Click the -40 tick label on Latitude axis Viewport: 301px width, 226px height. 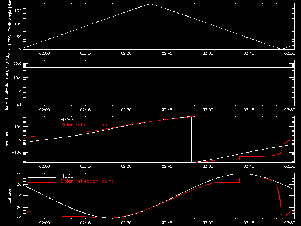tap(18, 218)
